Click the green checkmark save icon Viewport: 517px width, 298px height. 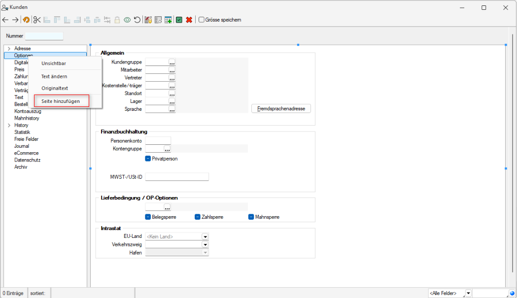(x=179, y=20)
